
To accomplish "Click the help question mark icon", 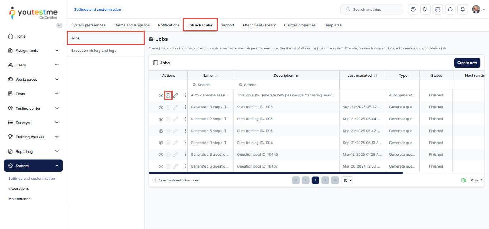I will (x=413, y=9).
